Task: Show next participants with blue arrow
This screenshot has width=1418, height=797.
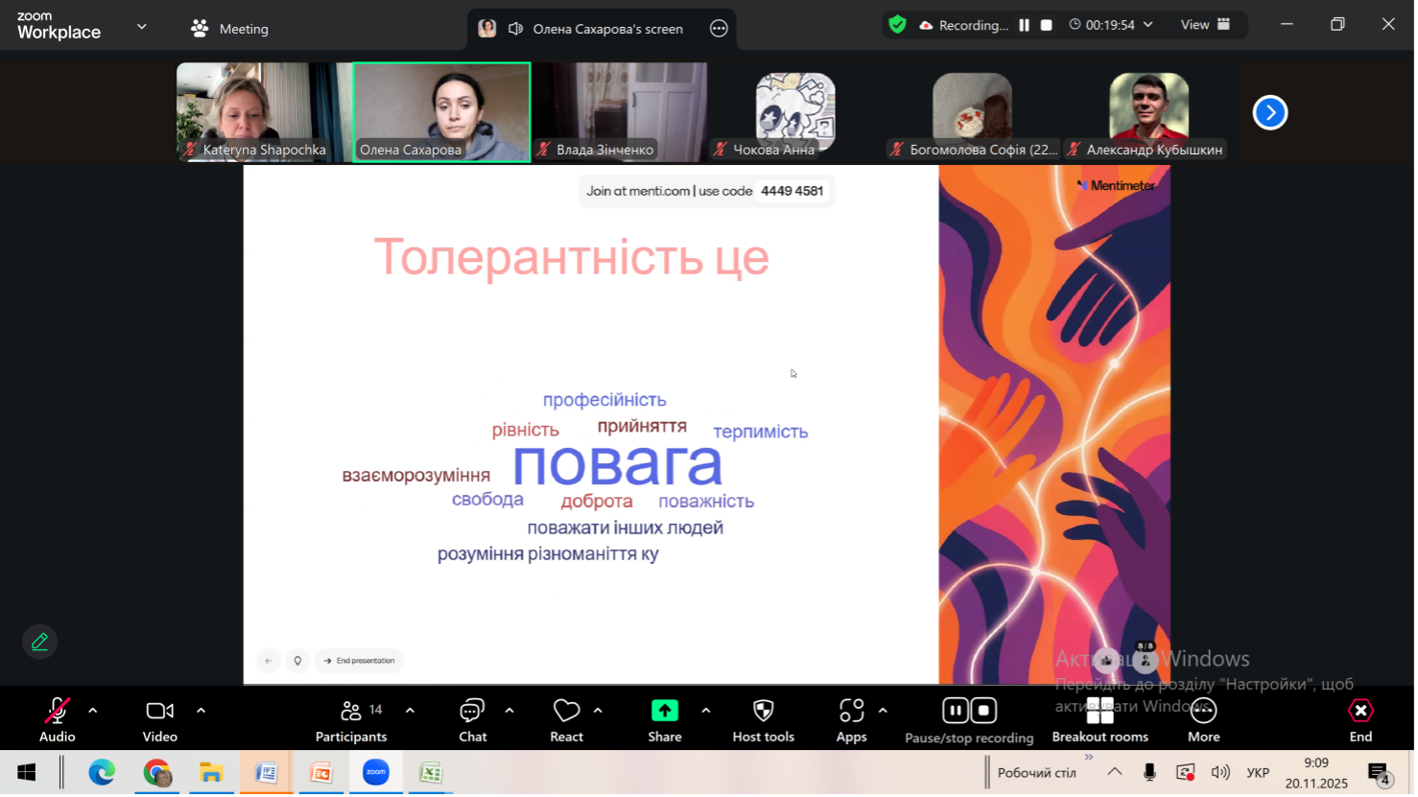Action: [1269, 112]
